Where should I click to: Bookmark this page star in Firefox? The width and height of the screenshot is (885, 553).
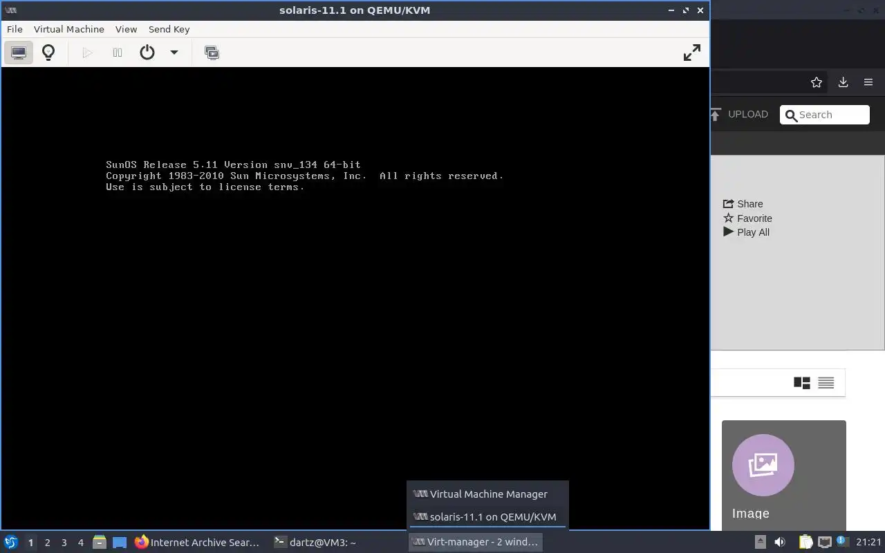[817, 82]
